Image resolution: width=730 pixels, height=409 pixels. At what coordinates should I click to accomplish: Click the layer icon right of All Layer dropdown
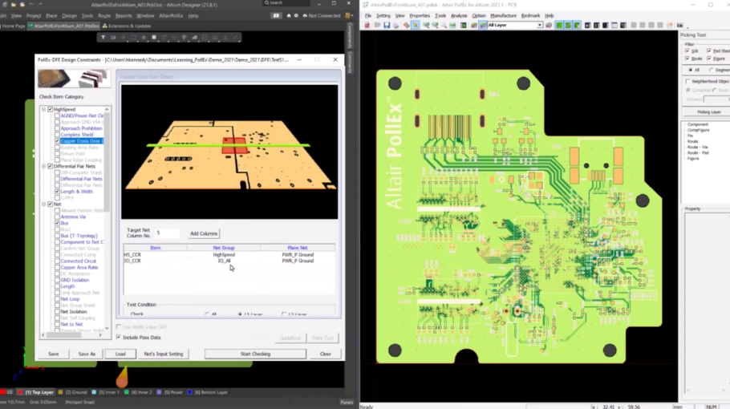pos(549,25)
